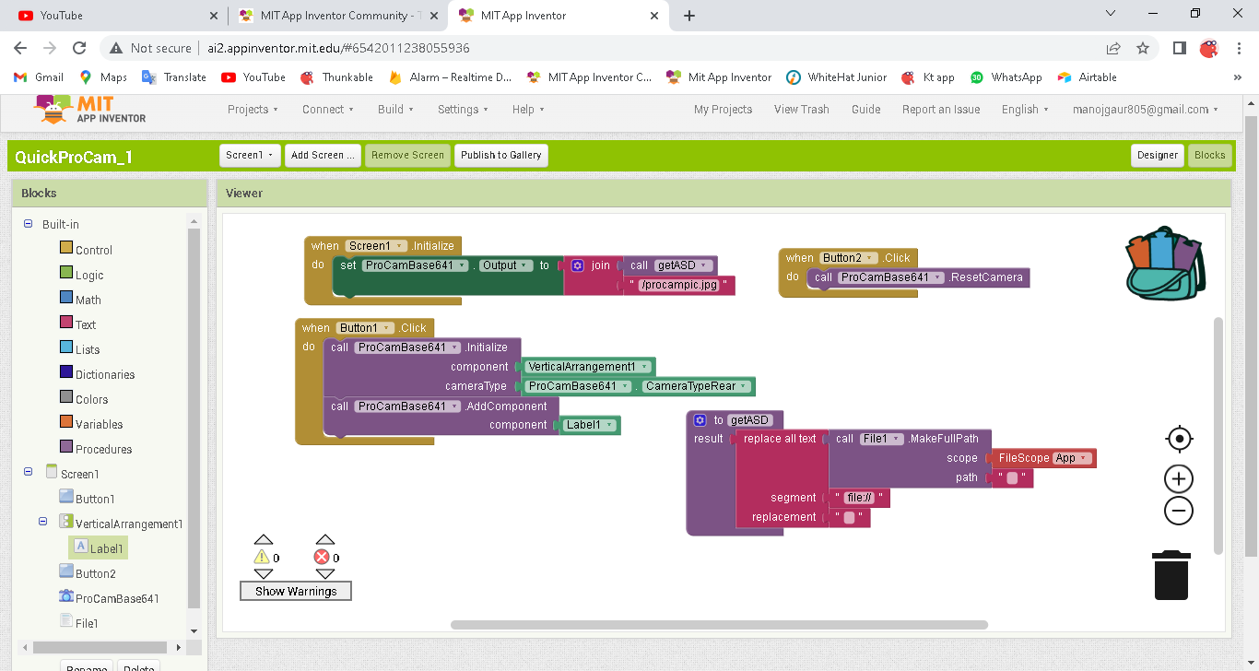Zoom in using the plus icon
This screenshot has height=671, width=1259.
[1179, 479]
